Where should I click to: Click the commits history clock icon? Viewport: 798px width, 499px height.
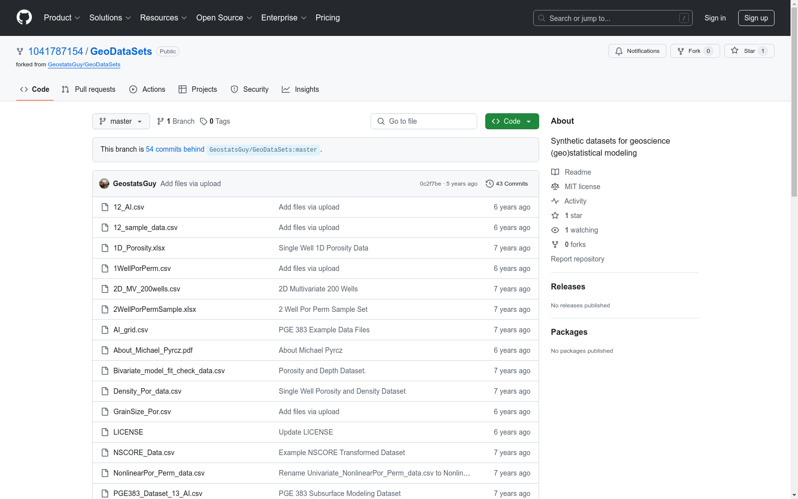coord(490,184)
